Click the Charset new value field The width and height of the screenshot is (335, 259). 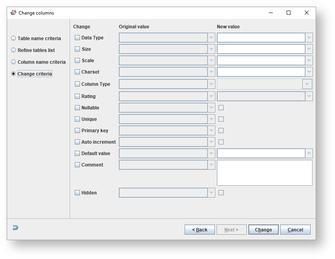tap(261, 72)
